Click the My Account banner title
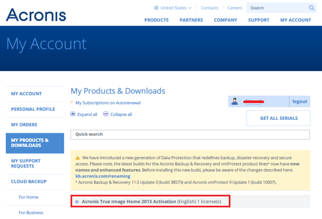 (x=46, y=44)
